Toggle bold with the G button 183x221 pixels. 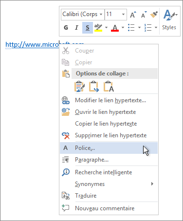point(66,28)
